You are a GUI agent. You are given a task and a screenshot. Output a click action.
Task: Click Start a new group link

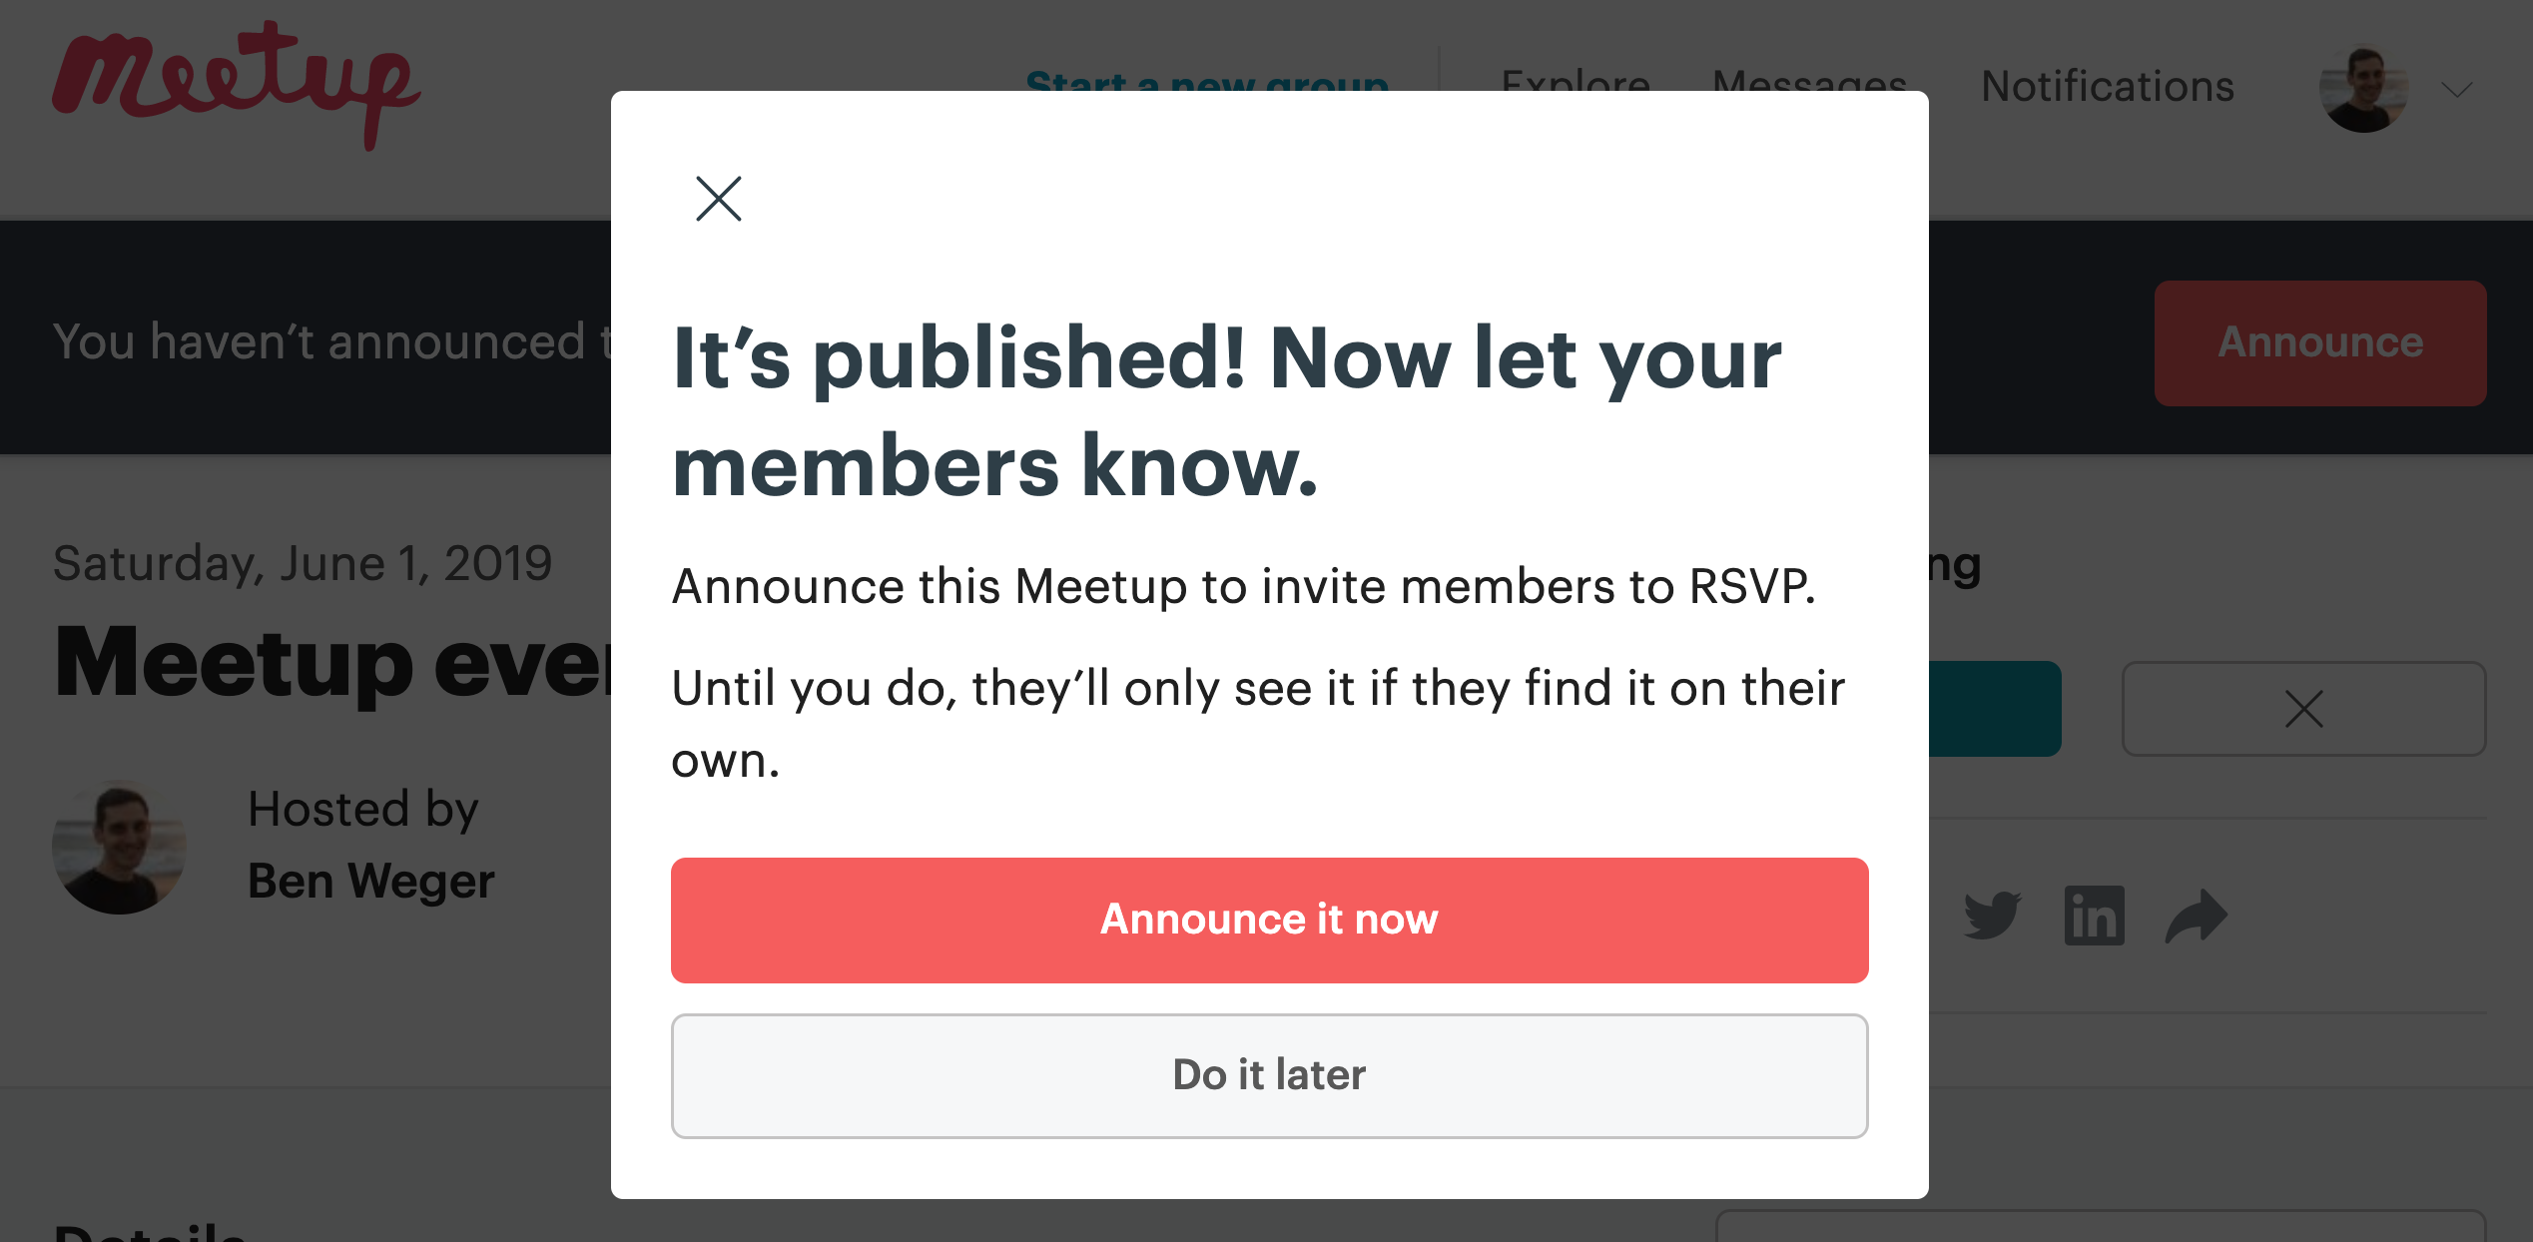[x=1207, y=79]
